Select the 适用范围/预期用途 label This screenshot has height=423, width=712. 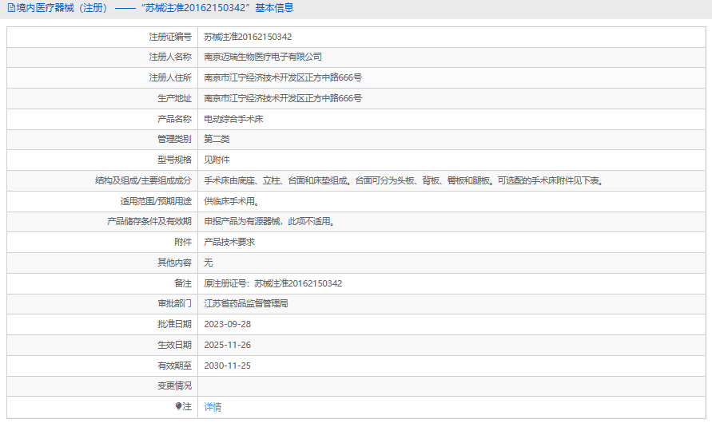coord(156,201)
